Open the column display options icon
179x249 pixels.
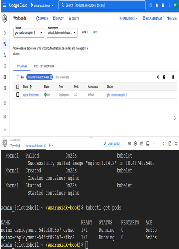173,77
